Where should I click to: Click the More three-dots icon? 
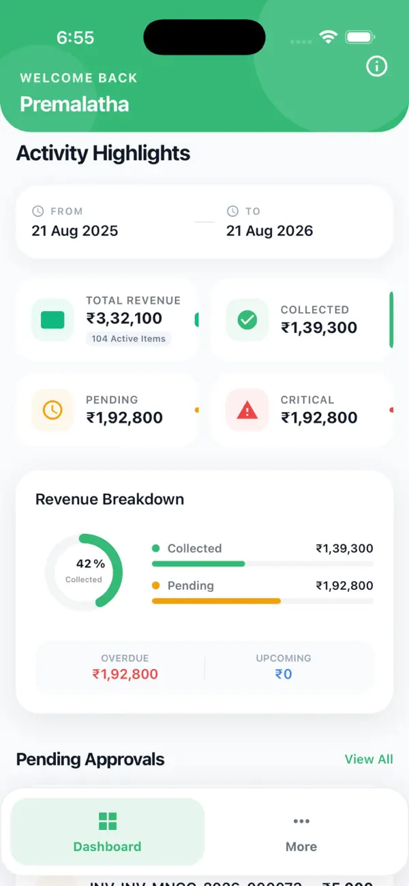[301, 821]
